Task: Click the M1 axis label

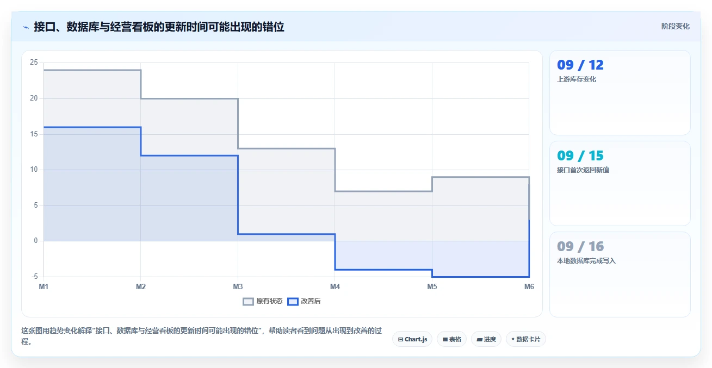Action: pos(44,286)
